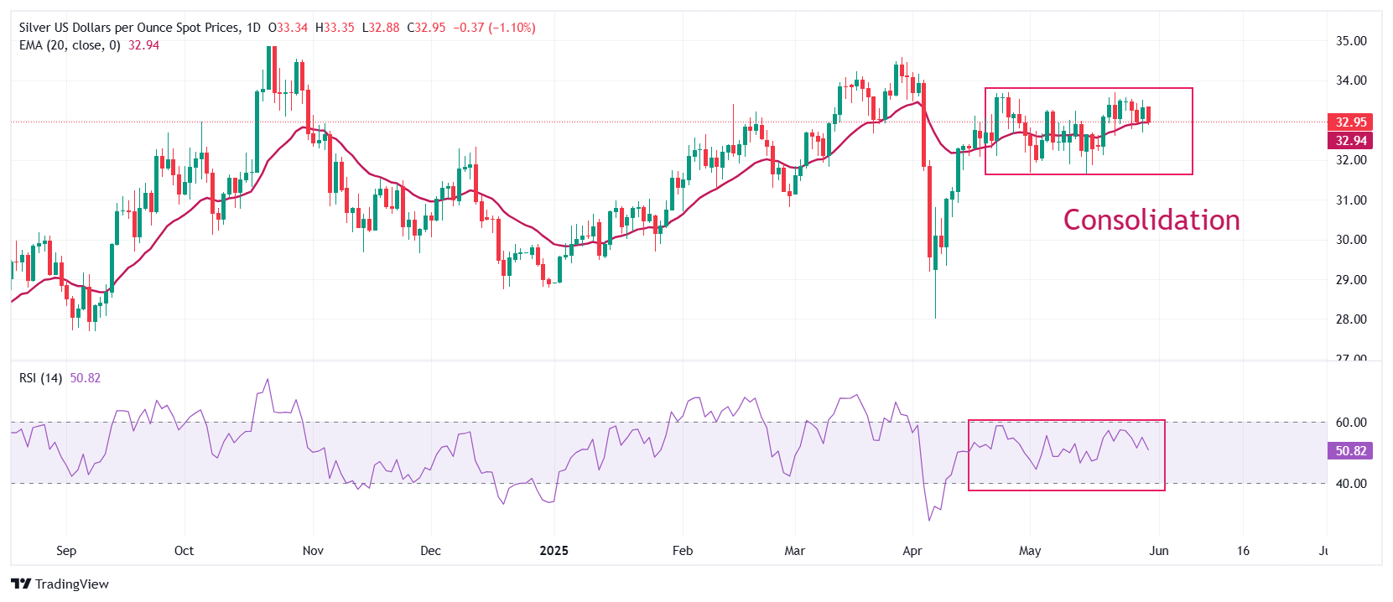Click the 60.00 level on RSI axis
Screen dimensions: 1393x602
click(x=1350, y=423)
